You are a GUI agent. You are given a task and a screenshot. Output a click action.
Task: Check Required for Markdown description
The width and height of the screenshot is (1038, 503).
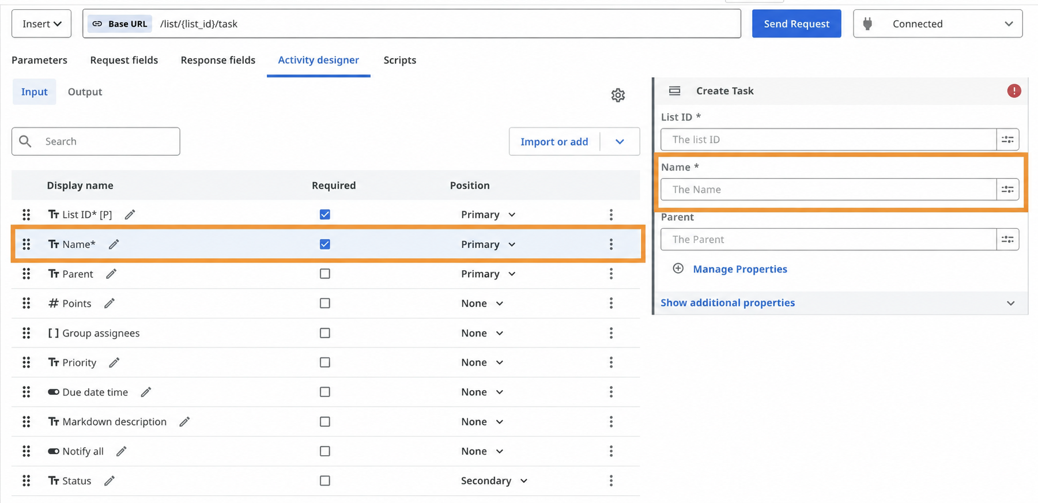coord(325,422)
